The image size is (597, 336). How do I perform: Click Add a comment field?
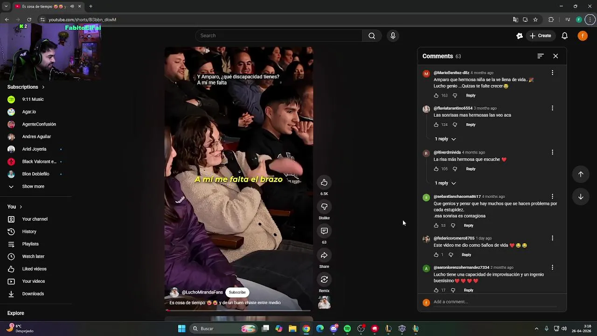click(x=494, y=302)
